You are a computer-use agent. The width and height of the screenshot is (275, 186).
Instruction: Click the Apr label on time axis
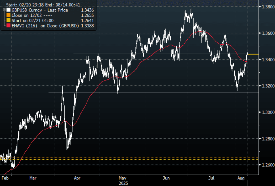point(77,178)
